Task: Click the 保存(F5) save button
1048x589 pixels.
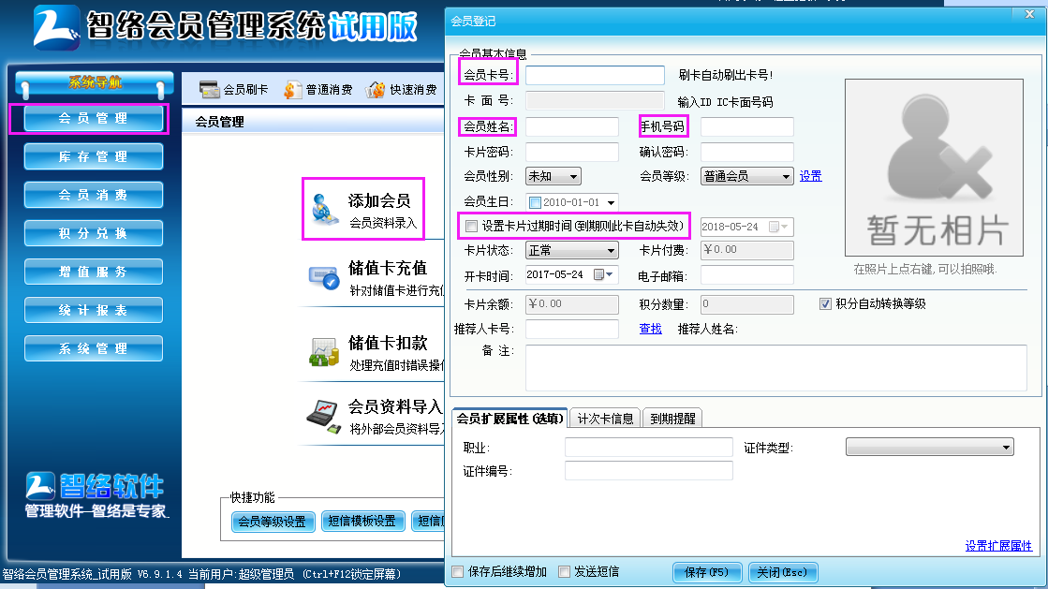Action: [x=707, y=572]
